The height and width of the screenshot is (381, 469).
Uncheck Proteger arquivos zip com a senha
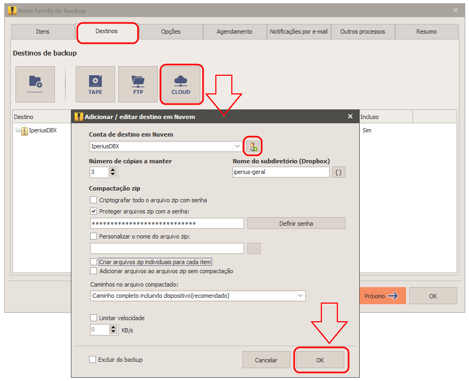(94, 211)
